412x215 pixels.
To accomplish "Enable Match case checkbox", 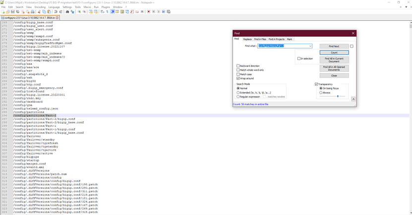I will (x=238, y=74).
